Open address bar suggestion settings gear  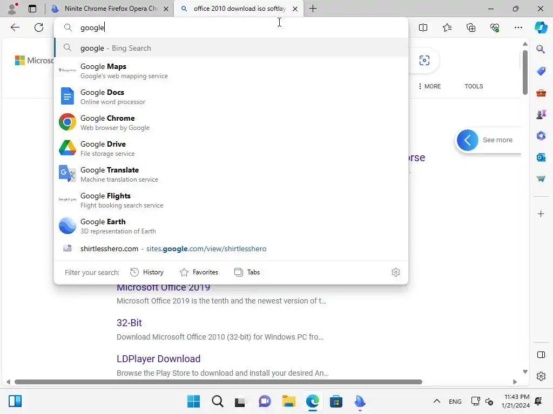pyautogui.click(x=396, y=272)
